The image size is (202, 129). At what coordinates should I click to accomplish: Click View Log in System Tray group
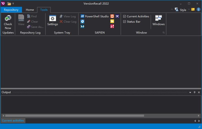tap(68, 16)
